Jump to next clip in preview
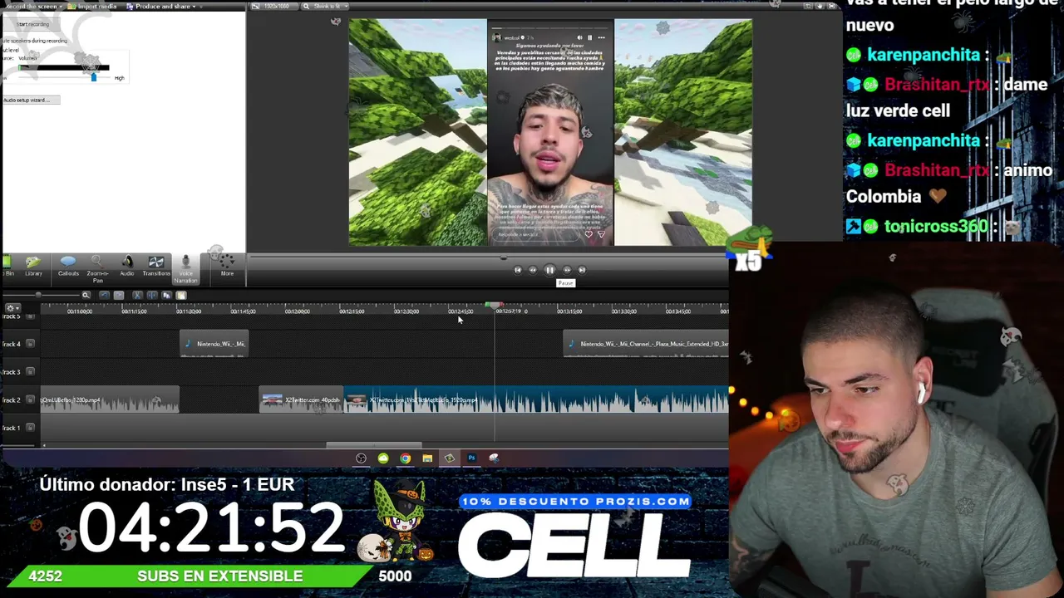 click(x=582, y=270)
